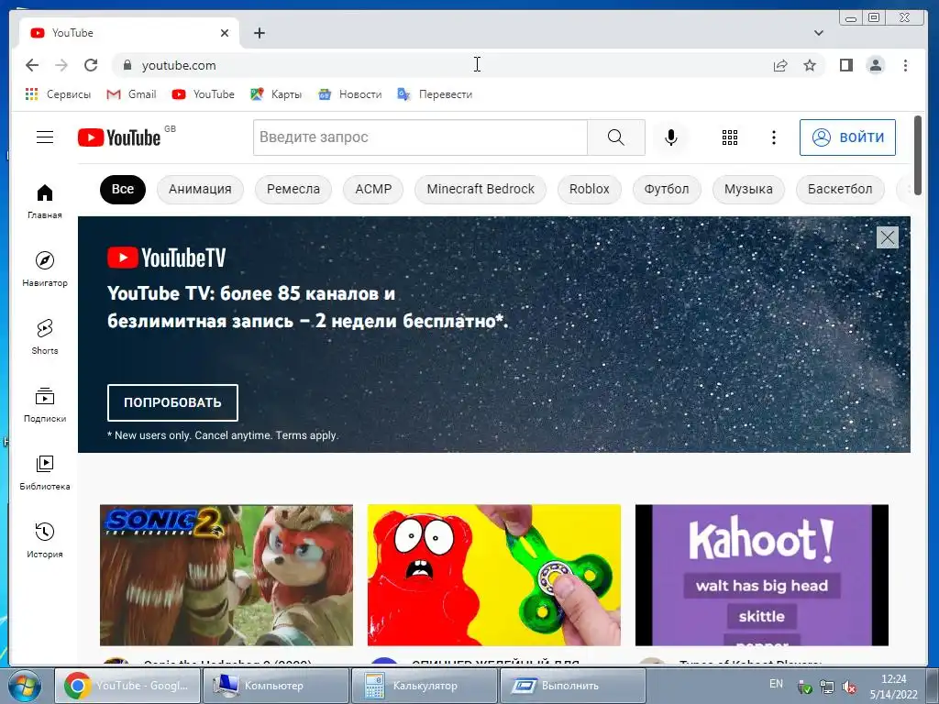The height and width of the screenshot is (704, 939).
Task: Click the taskbar clock 12:24
Action: coord(893,679)
